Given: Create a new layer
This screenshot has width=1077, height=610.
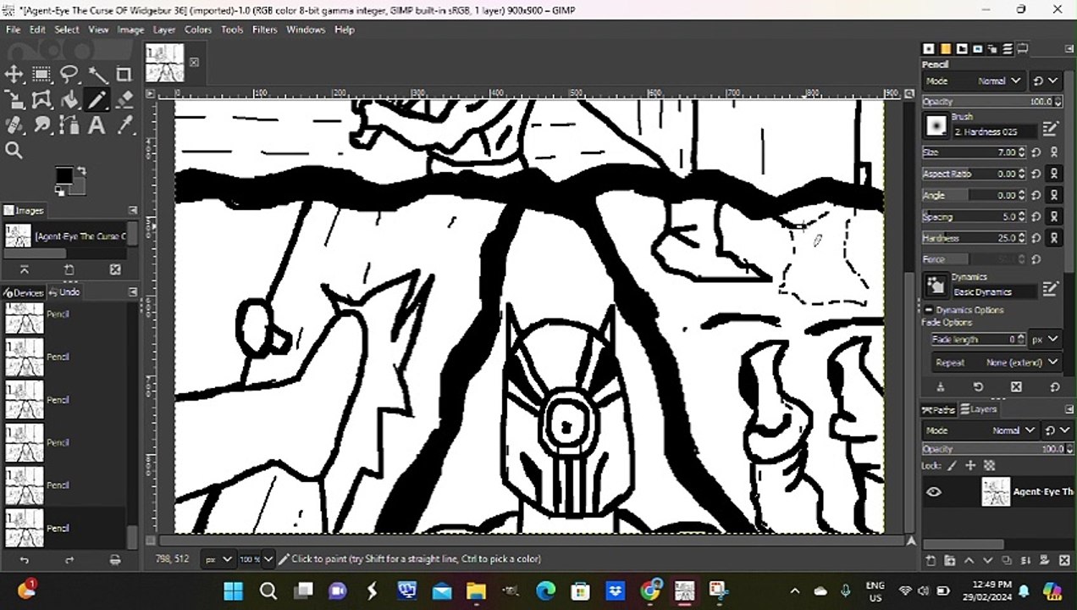Looking at the screenshot, I should 931,561.
